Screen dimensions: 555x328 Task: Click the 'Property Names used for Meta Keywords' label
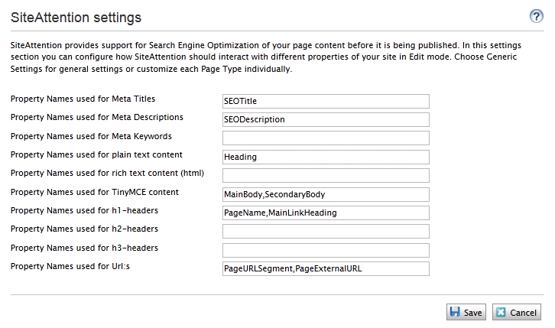tap(90, 136)
